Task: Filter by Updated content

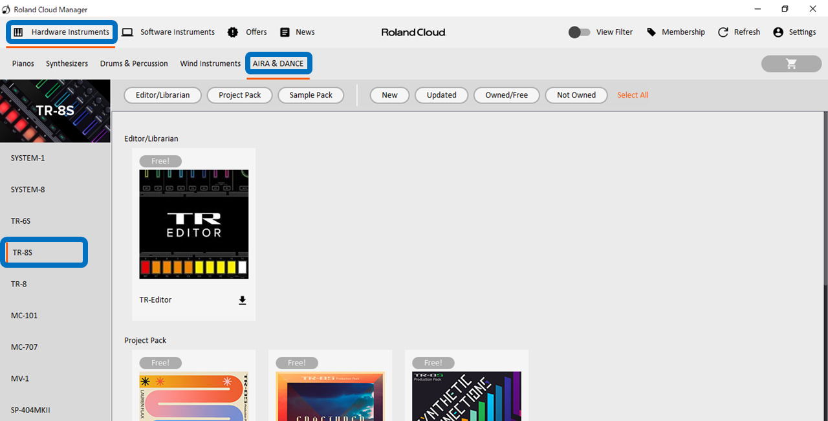Action: (x=442, y=95)
